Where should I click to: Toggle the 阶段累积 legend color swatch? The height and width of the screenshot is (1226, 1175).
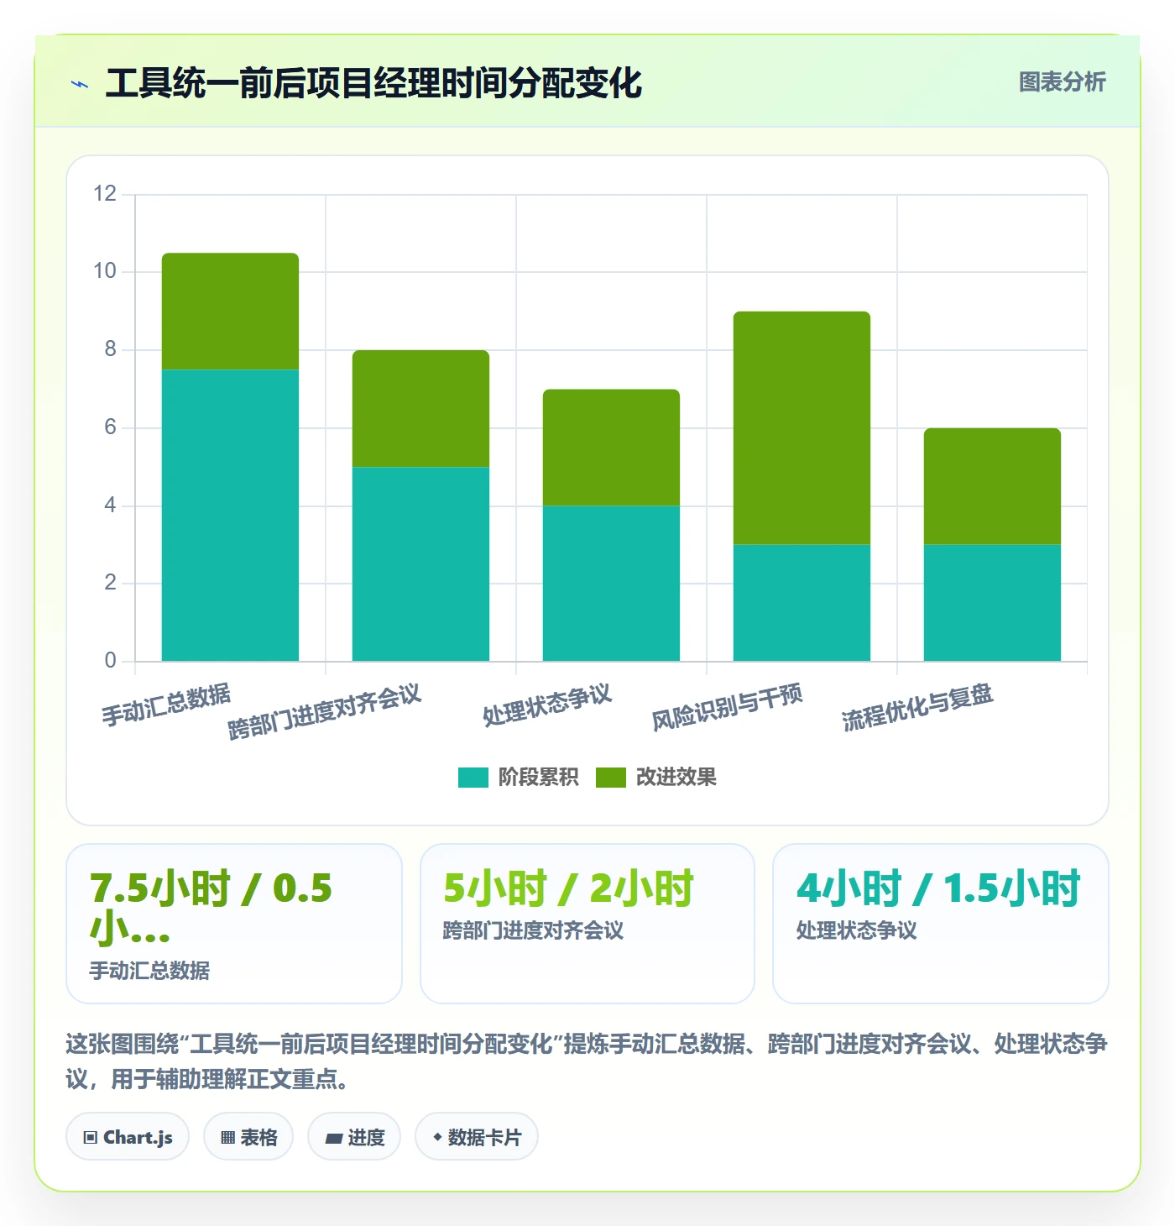tap(473, 778)
